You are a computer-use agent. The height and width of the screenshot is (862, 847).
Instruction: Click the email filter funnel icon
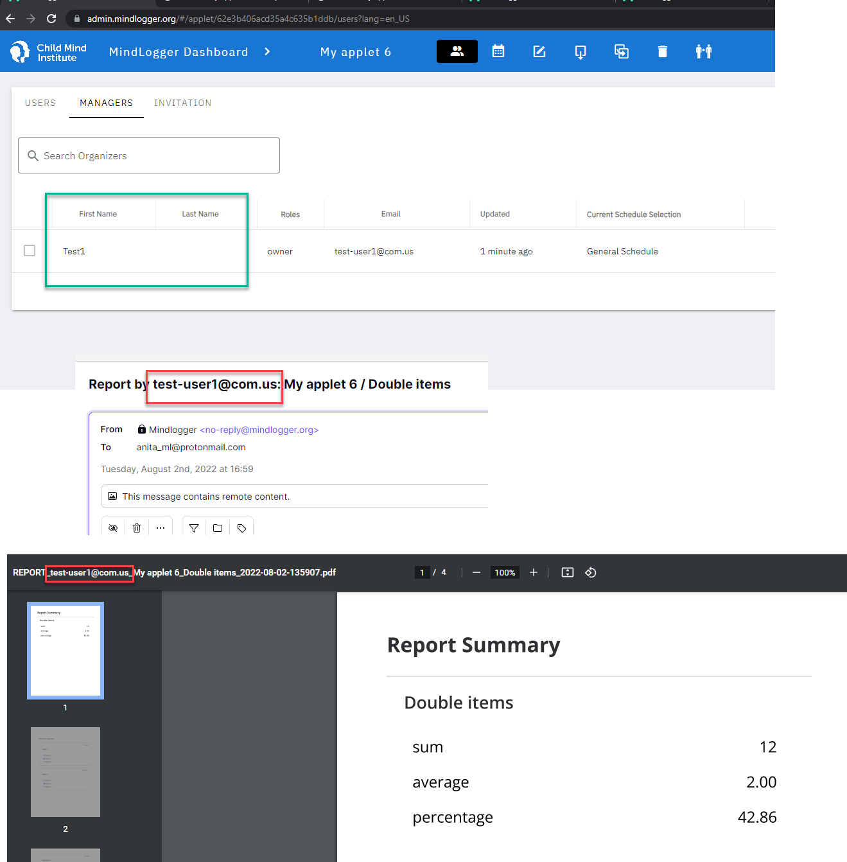pos(194,528)
